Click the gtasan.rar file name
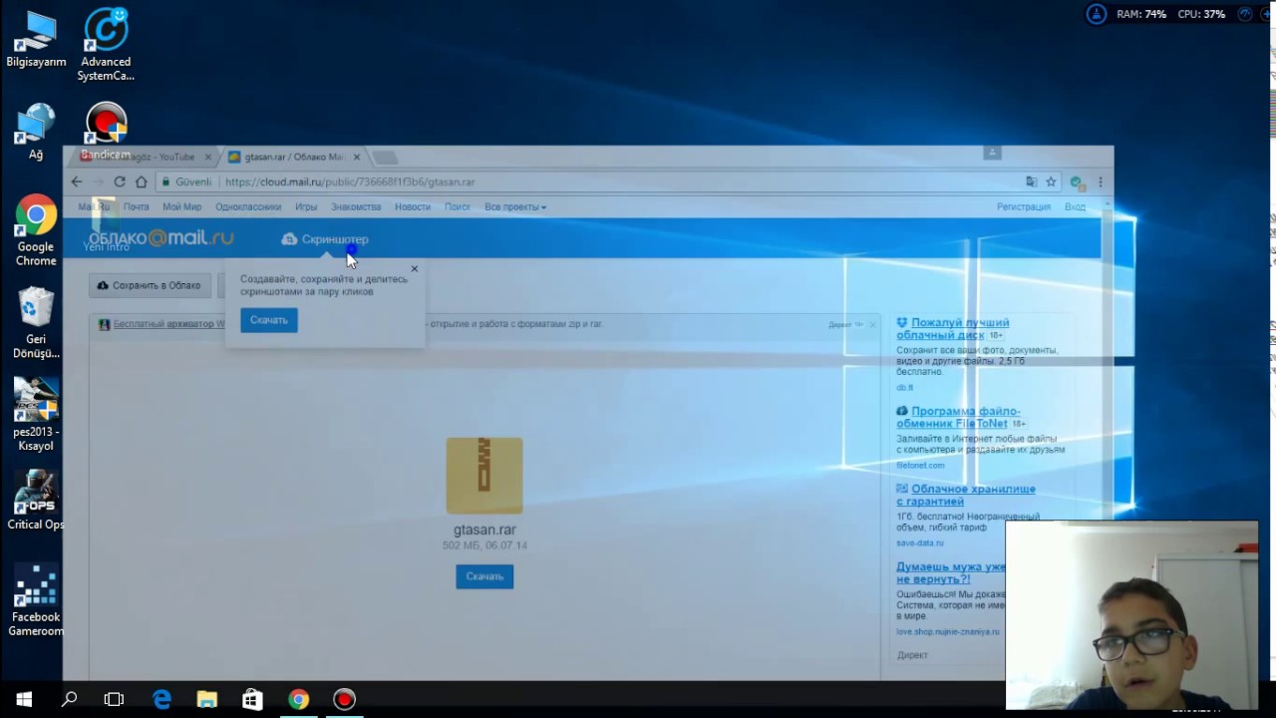Viewport: 1276px width, 718px height. [484, 530]
